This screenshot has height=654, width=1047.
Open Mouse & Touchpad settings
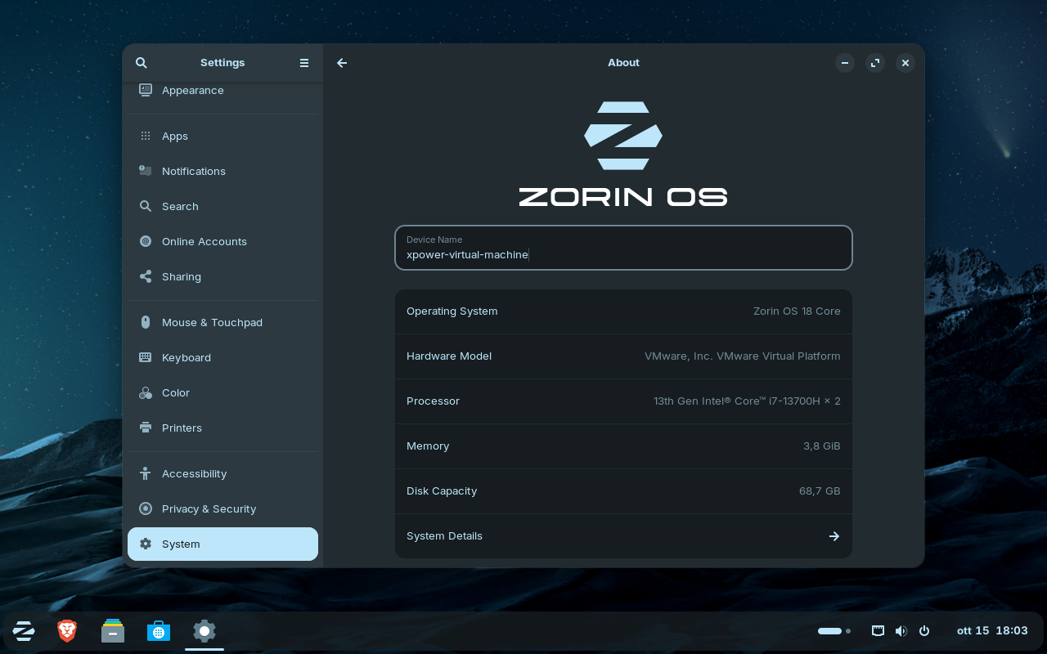(x=222, y=322)
